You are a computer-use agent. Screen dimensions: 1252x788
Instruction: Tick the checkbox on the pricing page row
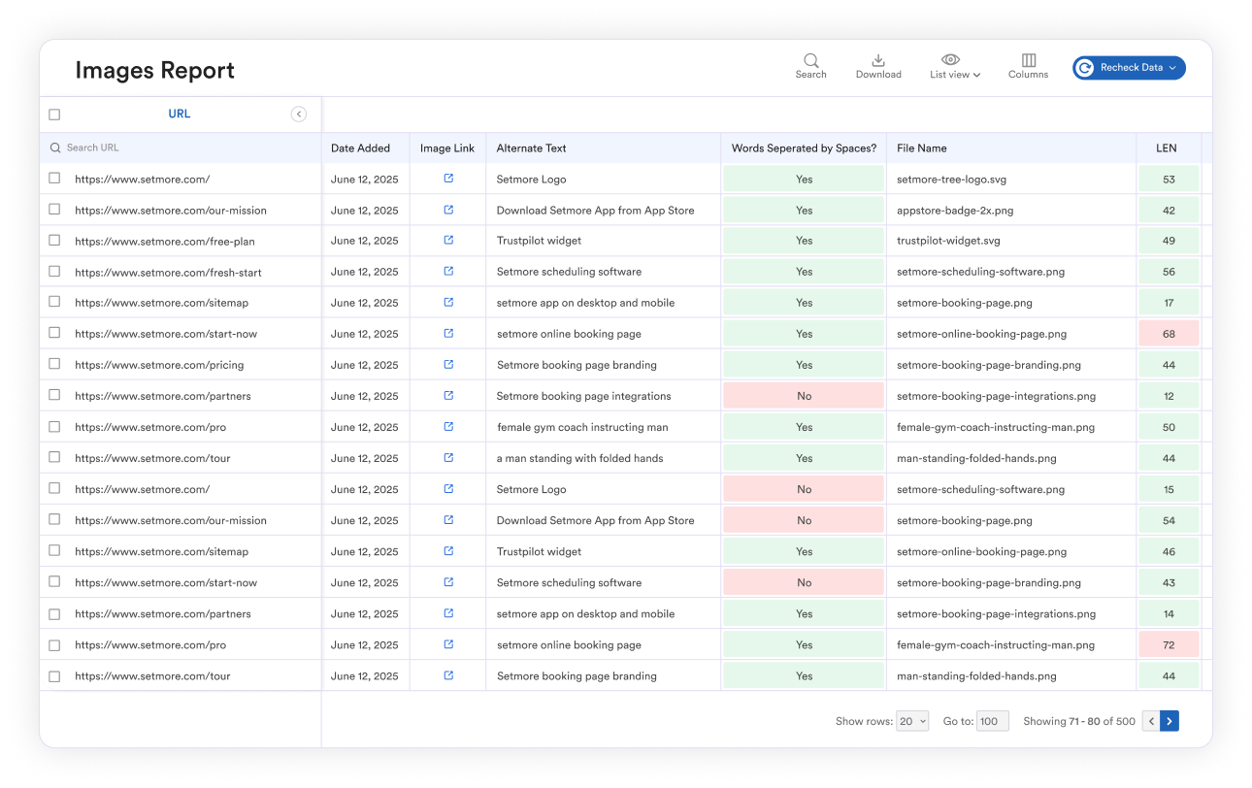pos(54,365)
